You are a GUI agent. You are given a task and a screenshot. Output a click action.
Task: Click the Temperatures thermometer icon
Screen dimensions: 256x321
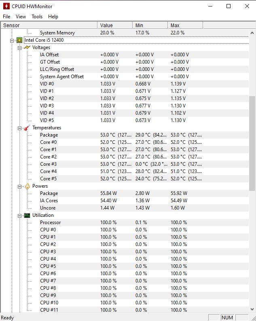[x=27, y=128]
